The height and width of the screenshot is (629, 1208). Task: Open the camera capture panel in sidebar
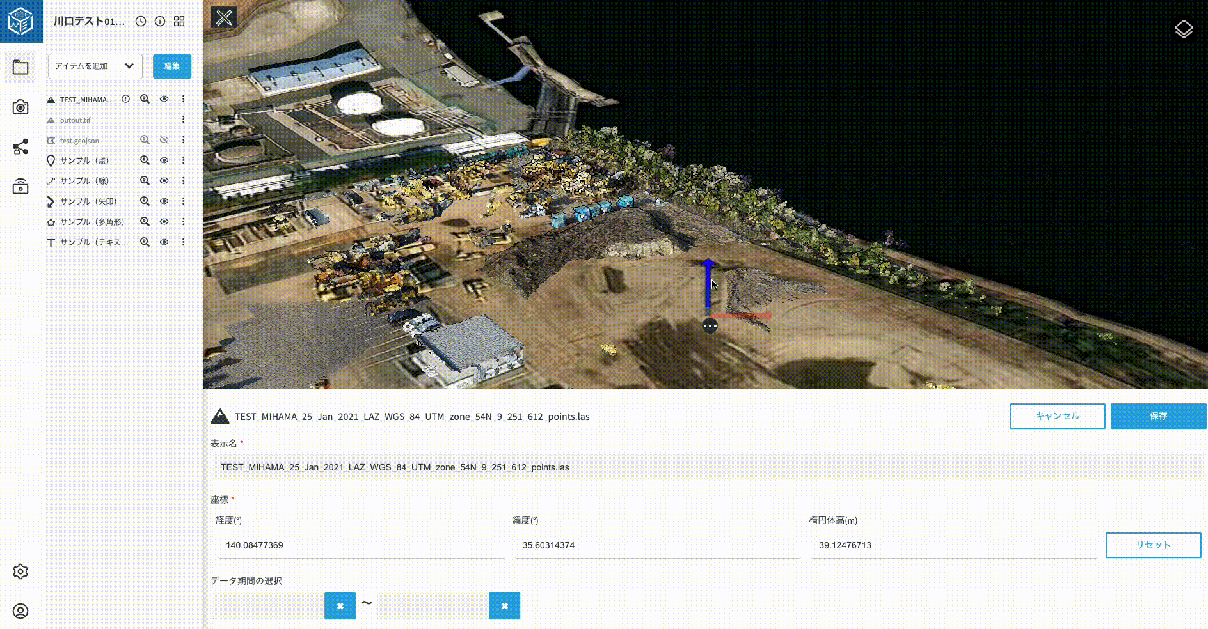point(20,107)
